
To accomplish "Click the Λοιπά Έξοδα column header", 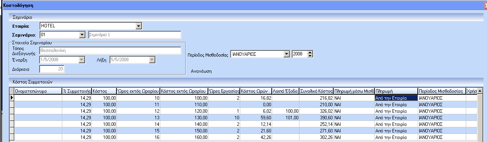I will [x=285, y=92].
